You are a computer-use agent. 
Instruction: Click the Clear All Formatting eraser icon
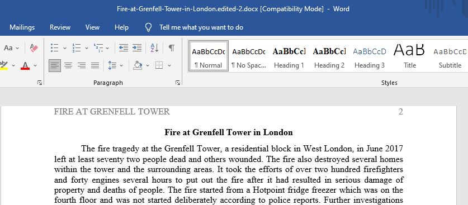(x=34, y=47)
